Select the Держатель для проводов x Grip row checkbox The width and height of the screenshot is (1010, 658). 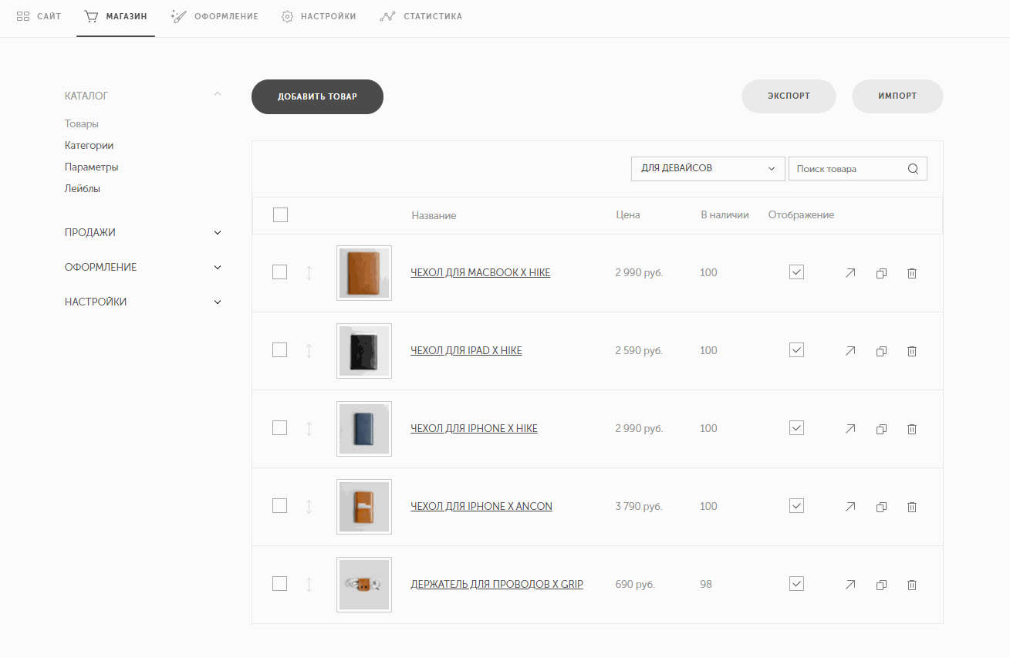pos(280,584)
